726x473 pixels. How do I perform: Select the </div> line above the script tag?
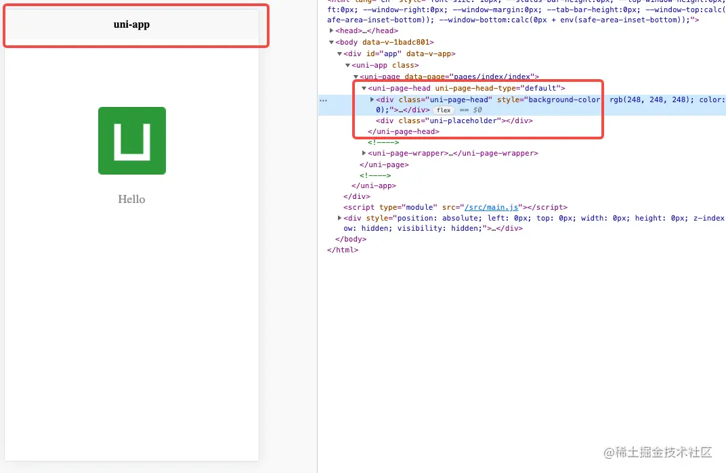[356, 196]
